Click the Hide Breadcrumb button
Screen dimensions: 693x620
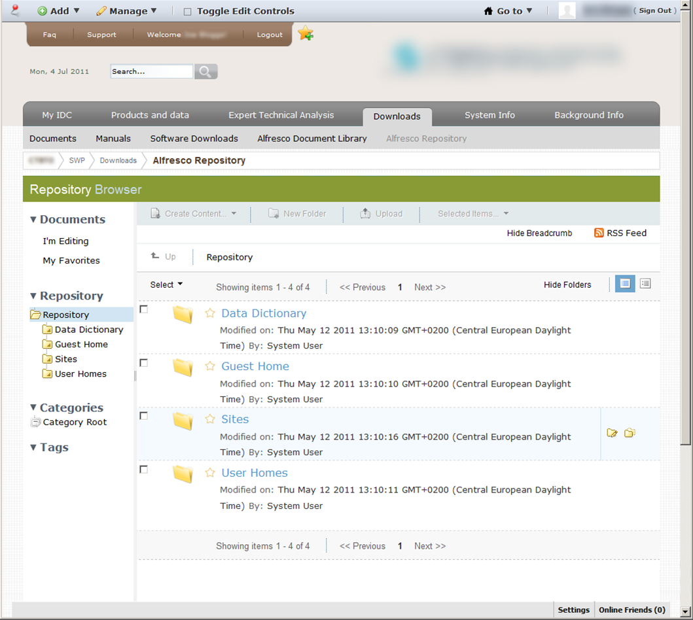(x=539, y=233)
